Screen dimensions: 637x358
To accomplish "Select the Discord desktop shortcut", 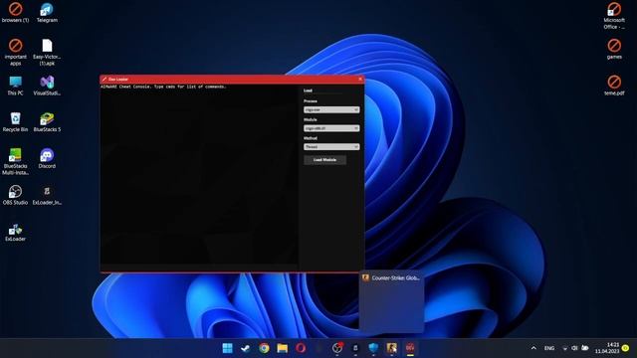I will (x=47, y=159).
